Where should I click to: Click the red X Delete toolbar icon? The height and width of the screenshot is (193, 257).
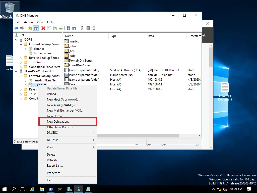(x=43, y=28)
